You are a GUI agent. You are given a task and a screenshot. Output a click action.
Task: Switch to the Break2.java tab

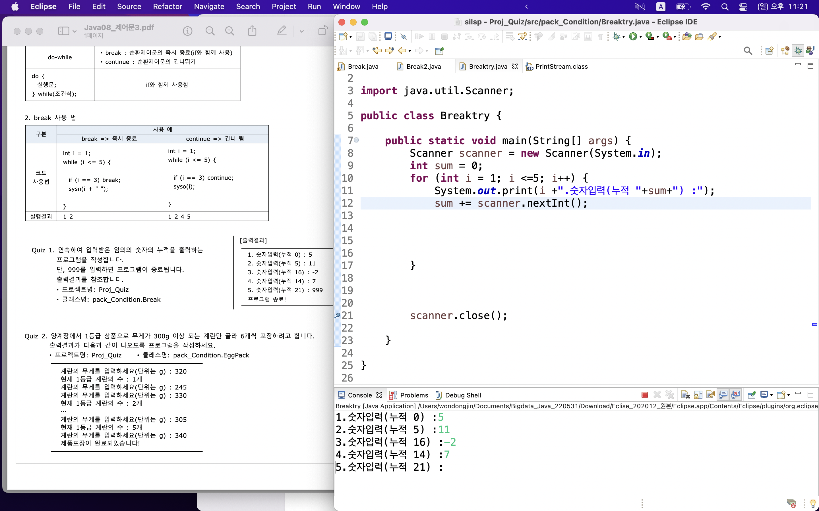[423, 67]
